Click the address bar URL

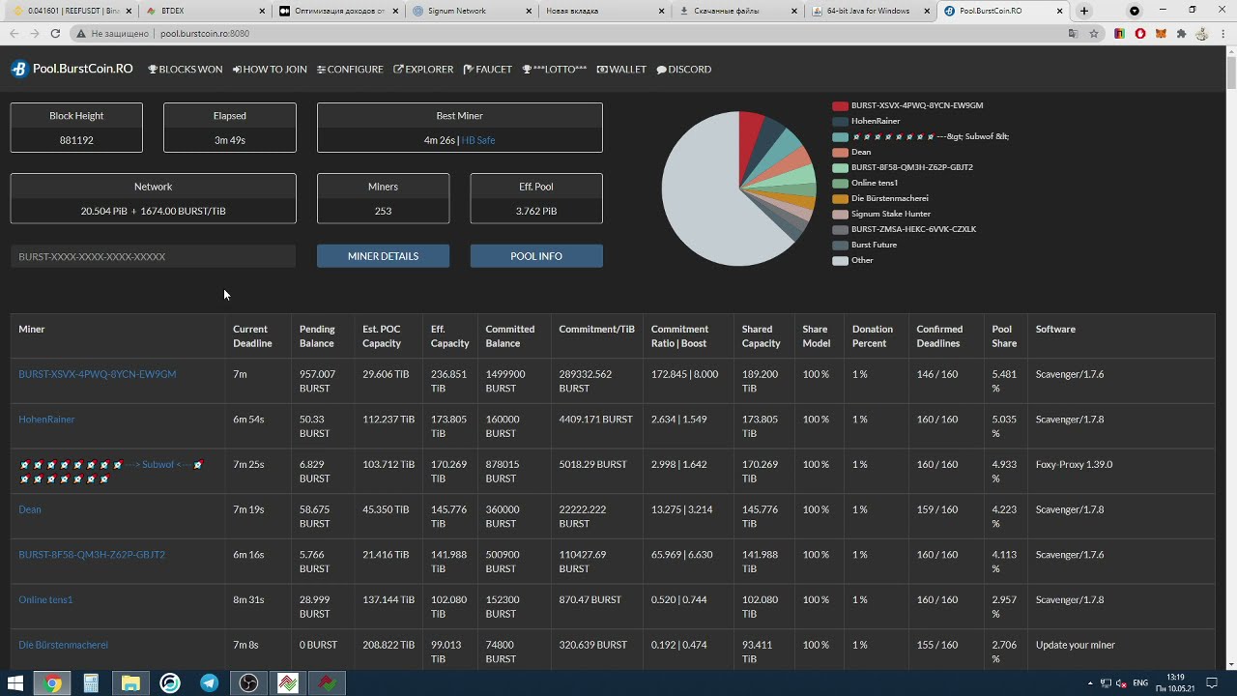[204, 33]
